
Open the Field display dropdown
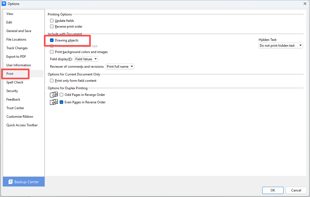86,59
